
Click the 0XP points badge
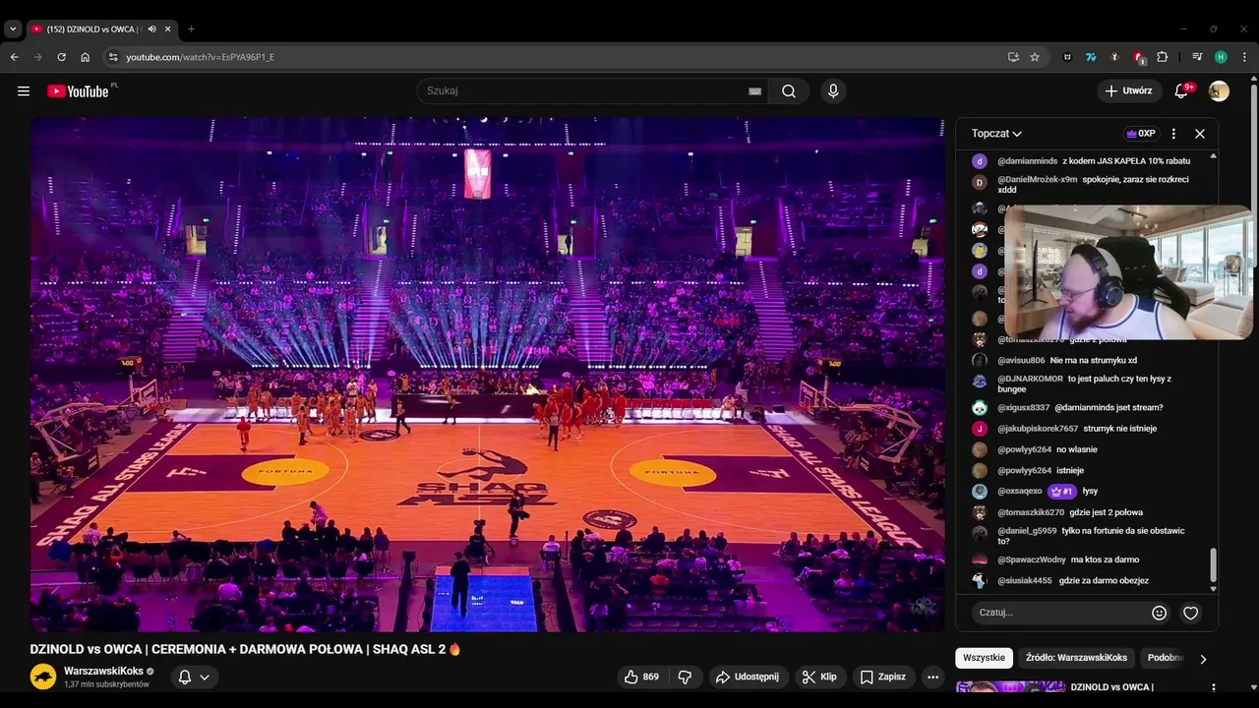click(x=1141, y=134)
